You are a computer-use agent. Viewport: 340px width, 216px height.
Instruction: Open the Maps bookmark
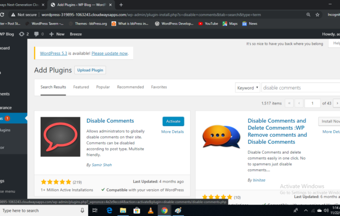[230, 24]
